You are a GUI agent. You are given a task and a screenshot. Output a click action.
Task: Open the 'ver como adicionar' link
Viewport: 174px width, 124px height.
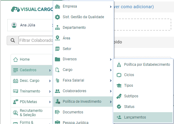(134, 7)
